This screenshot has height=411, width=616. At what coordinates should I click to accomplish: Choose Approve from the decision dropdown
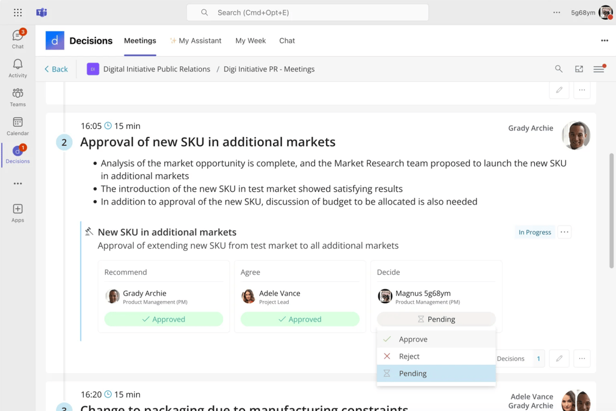(x=436, y=339)
